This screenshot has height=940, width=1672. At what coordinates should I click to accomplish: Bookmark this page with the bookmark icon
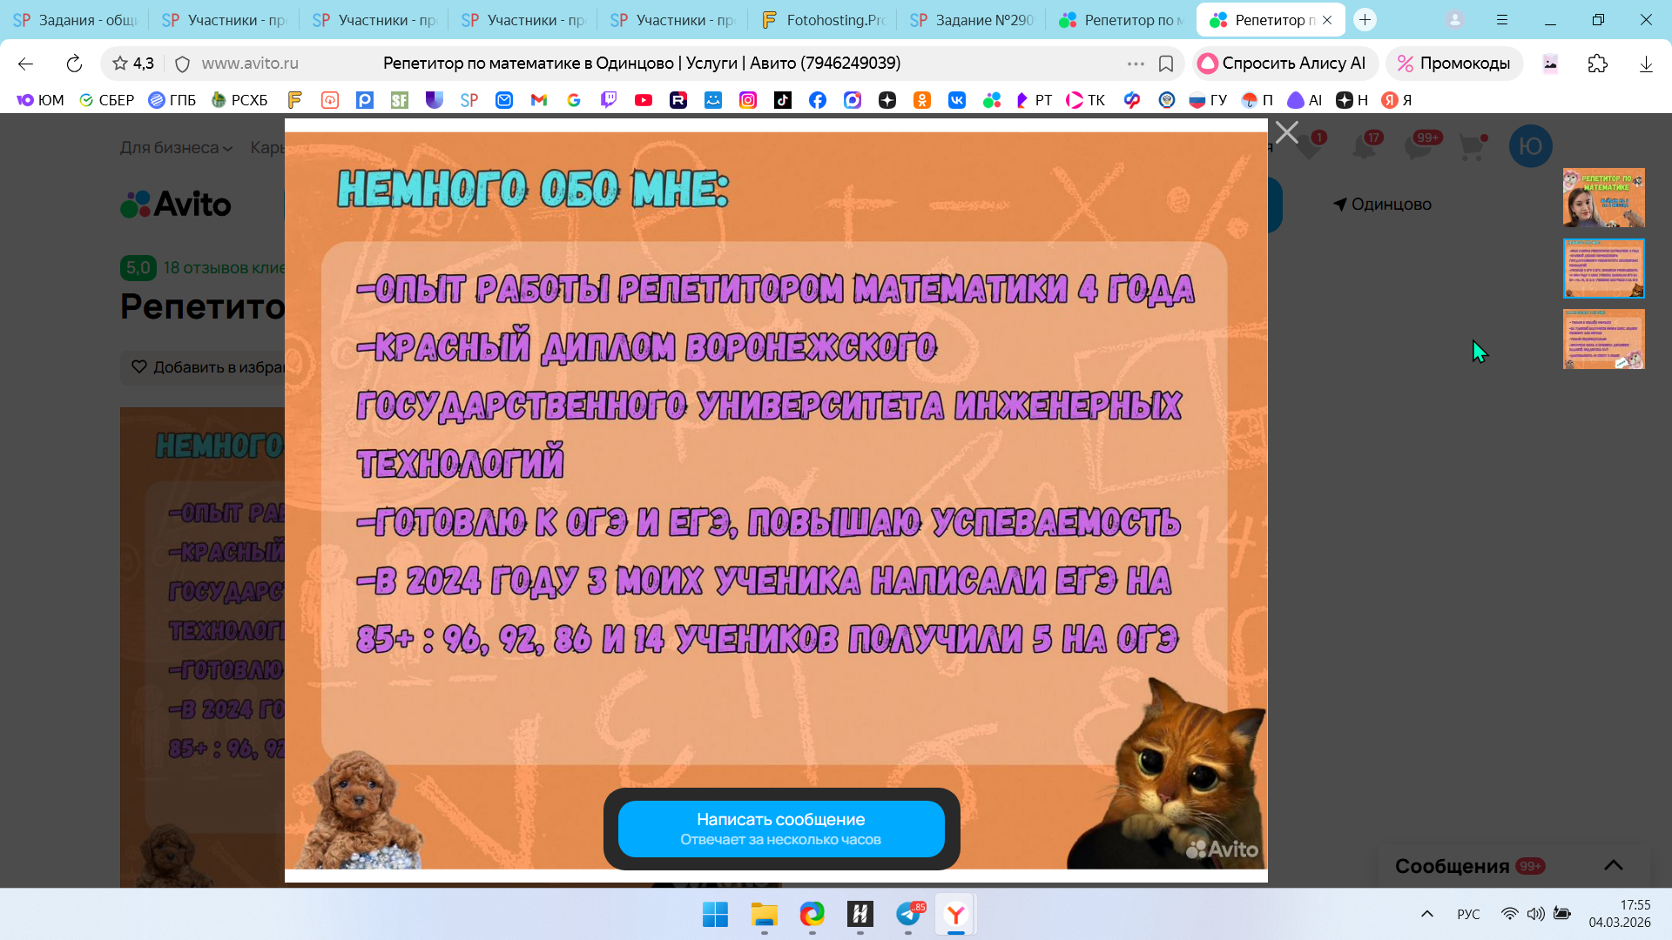pos(1166,64)
